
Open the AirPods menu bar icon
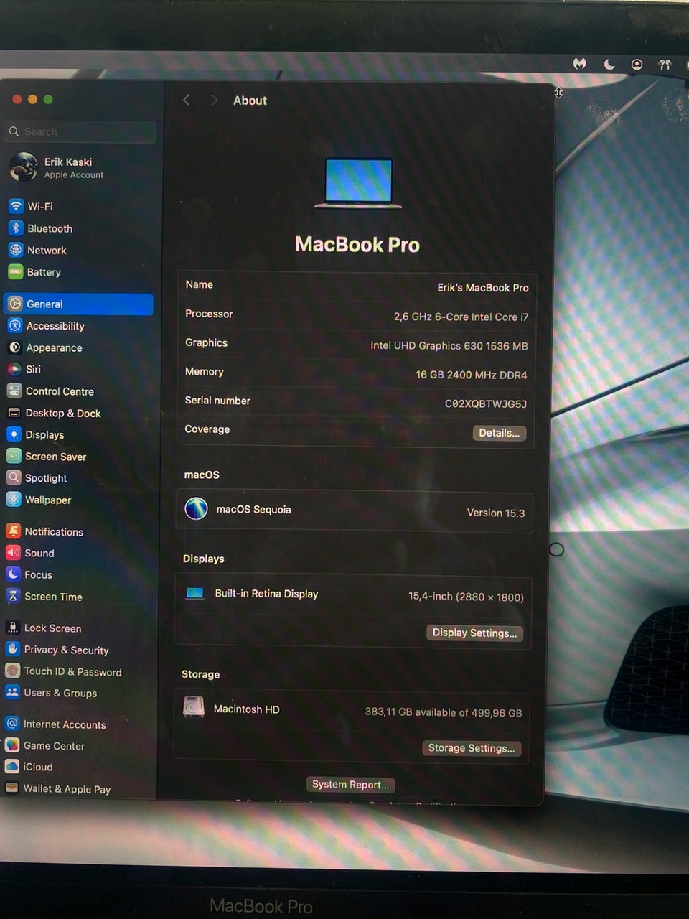click(x=665, y=64)
